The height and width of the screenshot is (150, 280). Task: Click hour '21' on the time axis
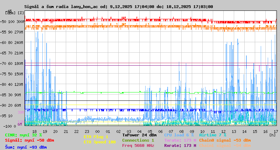[x=66, y=132]
